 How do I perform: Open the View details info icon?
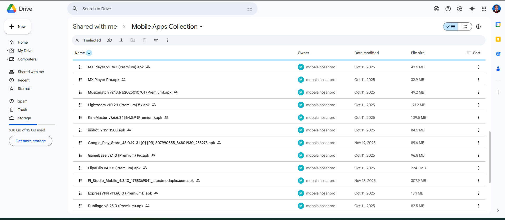(478, 27)
